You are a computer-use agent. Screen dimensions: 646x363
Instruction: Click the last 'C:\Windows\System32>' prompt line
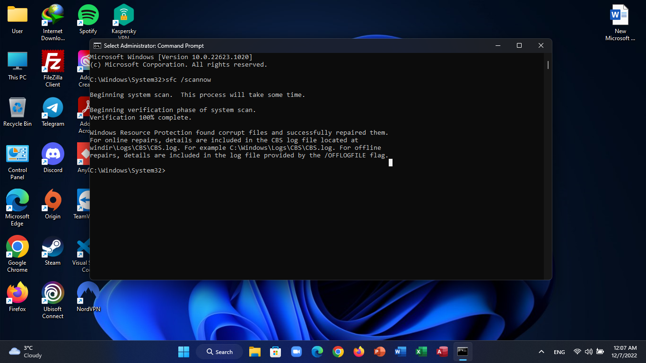point(128,171)
